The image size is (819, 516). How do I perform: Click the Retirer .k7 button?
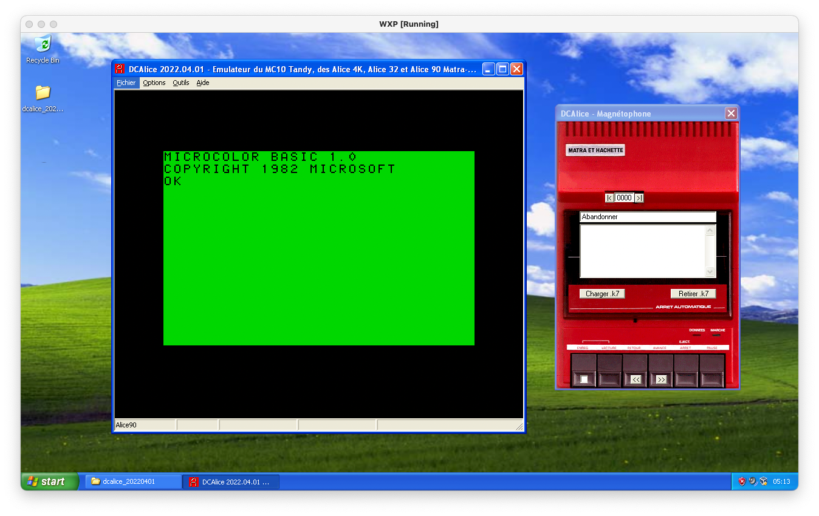pos(693,294)
